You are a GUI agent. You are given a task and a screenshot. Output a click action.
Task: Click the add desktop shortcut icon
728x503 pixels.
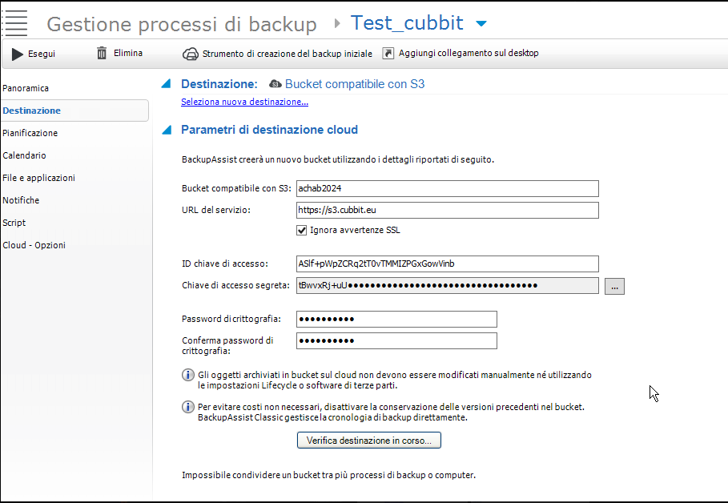click(x=388, y=54)
